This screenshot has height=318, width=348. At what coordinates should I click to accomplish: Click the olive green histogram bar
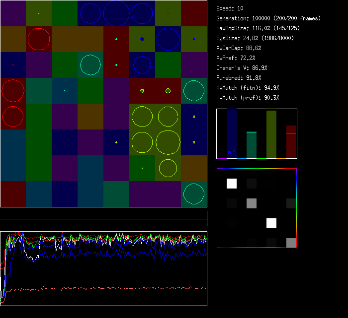[x=271, y=134]
